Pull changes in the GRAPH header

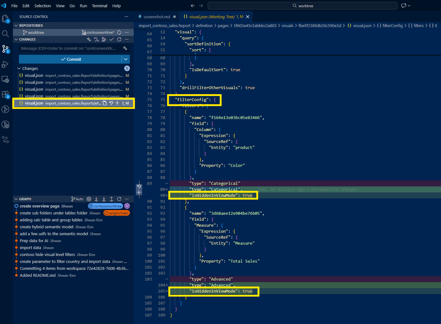[104, 199]
